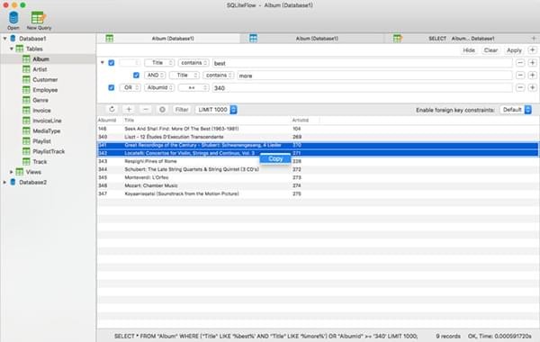Image resolution: width=540 pixels, height=342 pixels.
Task: Edit the 'best' filter value field
Action: (363, 63)
